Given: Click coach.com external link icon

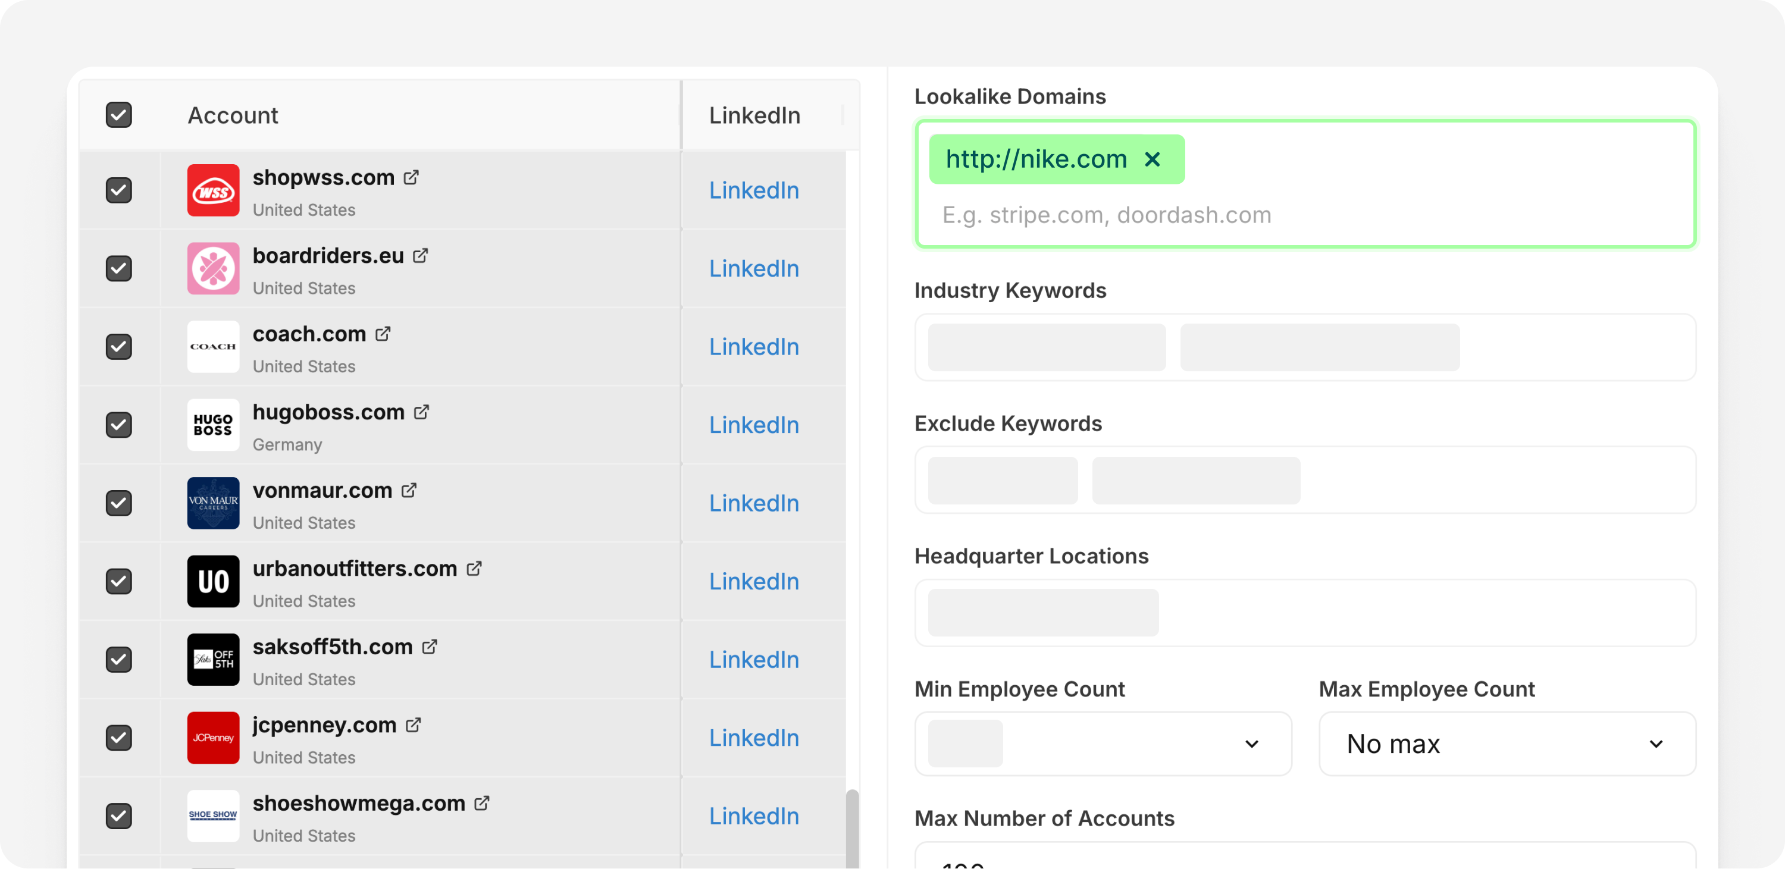Looking at the screenshot, I should coord(383,334).
